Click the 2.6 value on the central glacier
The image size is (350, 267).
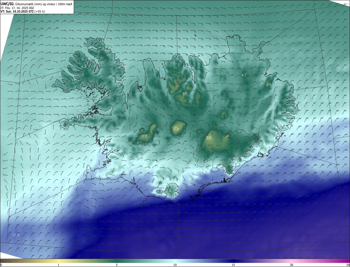(177, 128)
